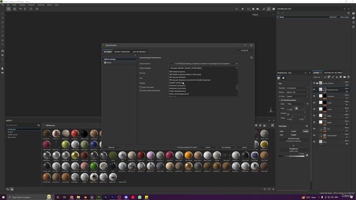Switch to Texture Set Settings tab
Screen dimensions: 356x200
[x=333, y=73]
